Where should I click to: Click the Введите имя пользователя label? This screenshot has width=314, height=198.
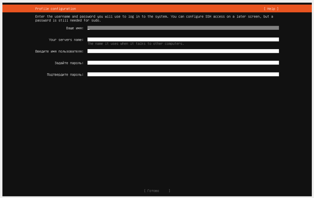pos(59,52)
